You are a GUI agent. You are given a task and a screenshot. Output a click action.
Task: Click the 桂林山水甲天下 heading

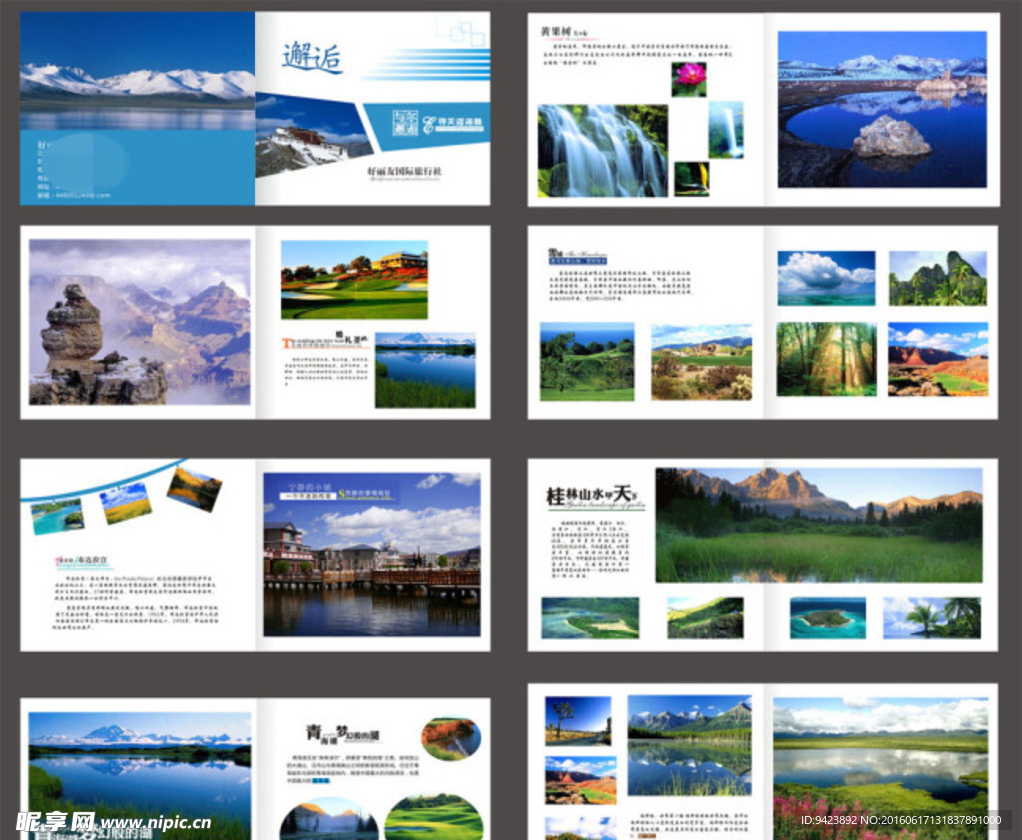coord(593,497)
